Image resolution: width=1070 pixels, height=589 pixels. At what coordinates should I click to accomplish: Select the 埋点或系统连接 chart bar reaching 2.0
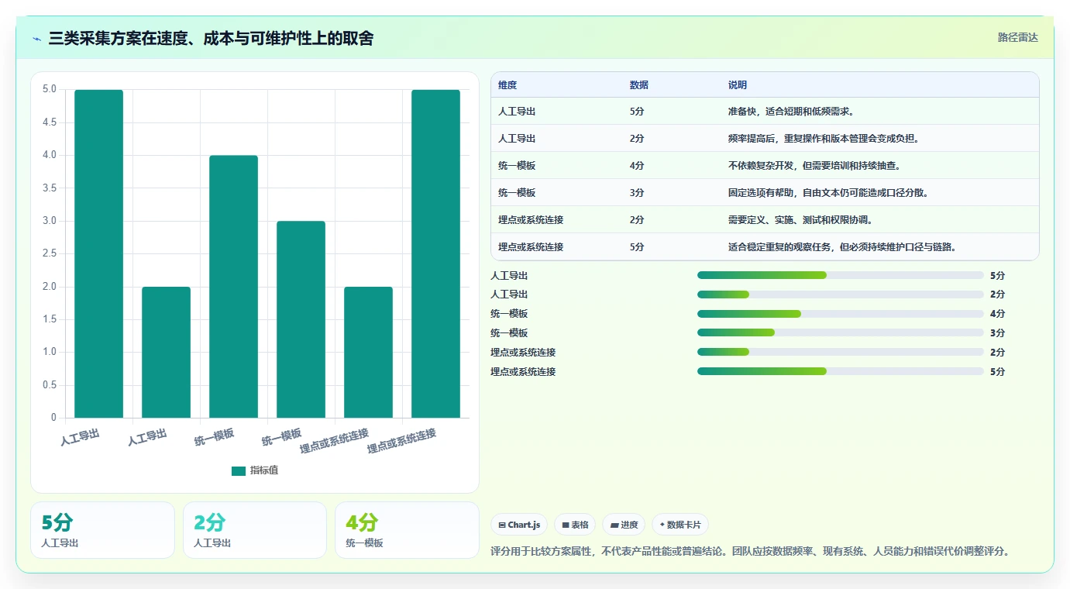[x=368, y=352]
